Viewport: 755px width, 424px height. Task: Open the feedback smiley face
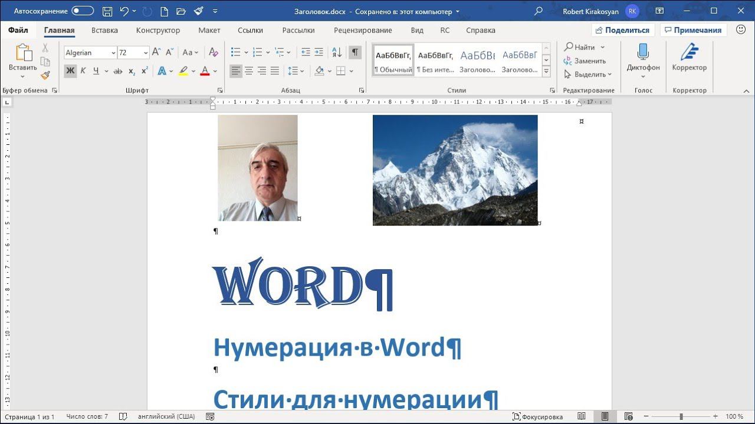click(x=740, y=29)
